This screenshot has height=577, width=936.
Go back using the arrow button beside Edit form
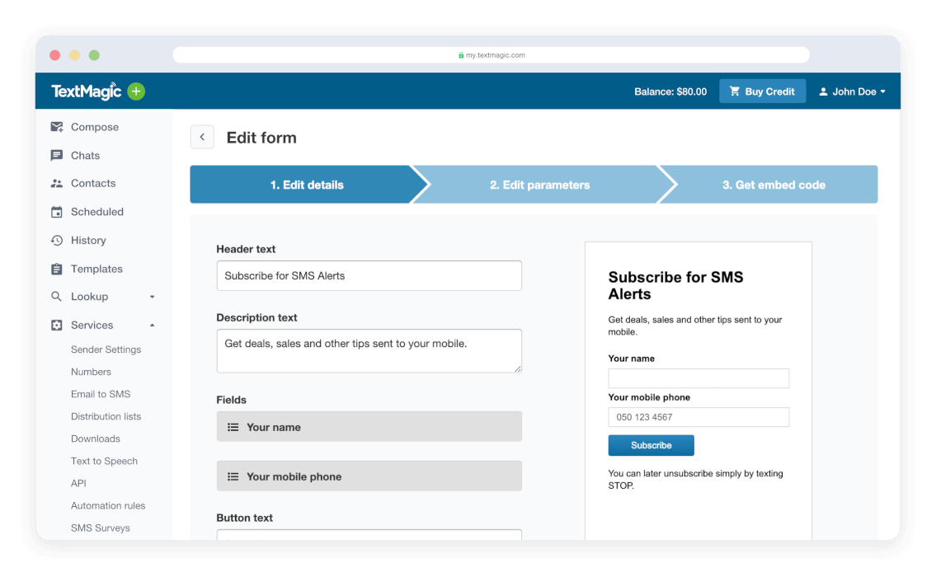click(x=202, y=137)
